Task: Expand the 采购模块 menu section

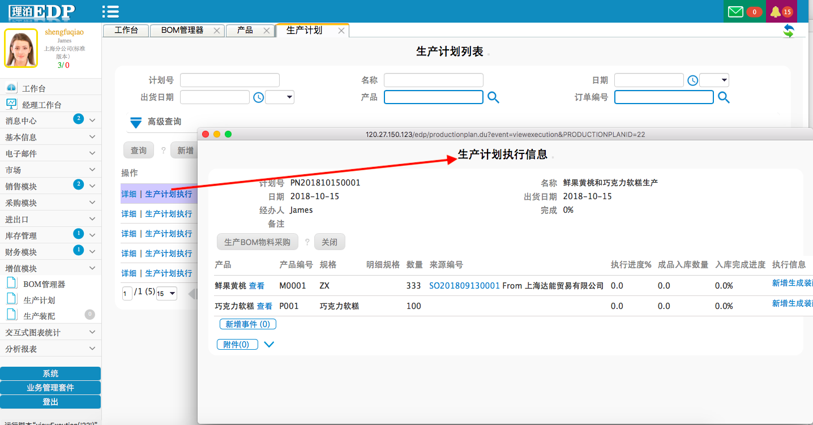Action: click(92, 203)
